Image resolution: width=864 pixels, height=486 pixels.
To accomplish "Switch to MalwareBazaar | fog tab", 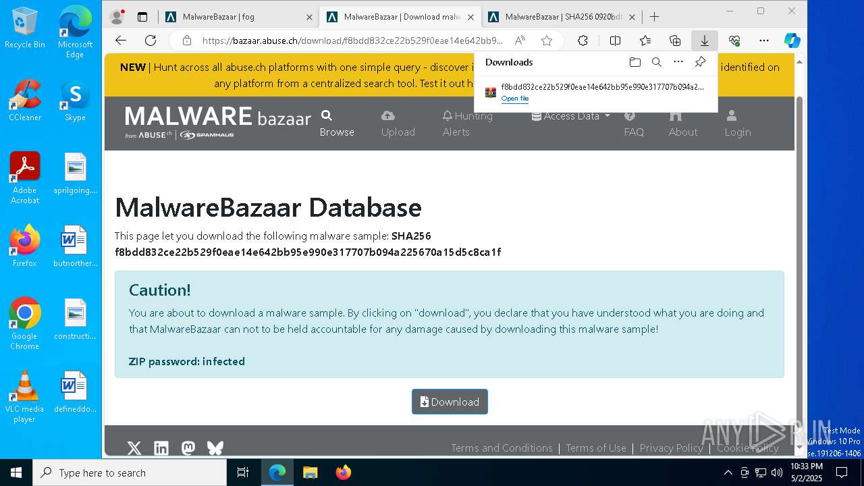I will pos(238,17).
